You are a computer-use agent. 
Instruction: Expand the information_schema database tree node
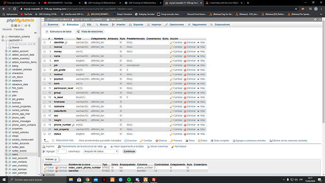click(3, 36)
